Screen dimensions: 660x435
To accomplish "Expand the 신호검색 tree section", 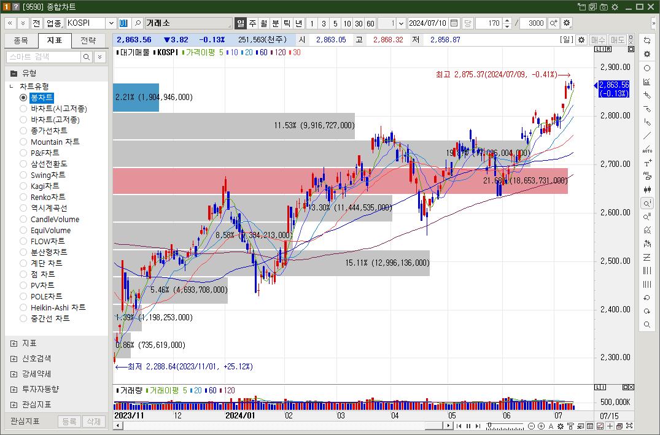I will point(14,359).
